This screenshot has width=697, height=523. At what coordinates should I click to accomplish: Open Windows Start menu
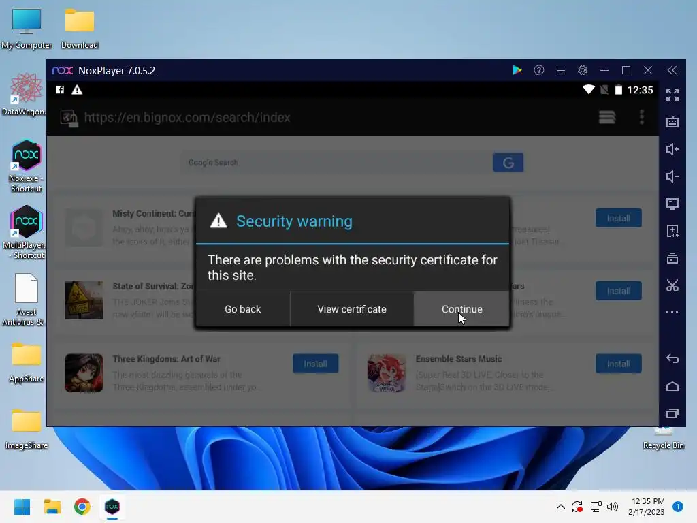tap(22, 507)
